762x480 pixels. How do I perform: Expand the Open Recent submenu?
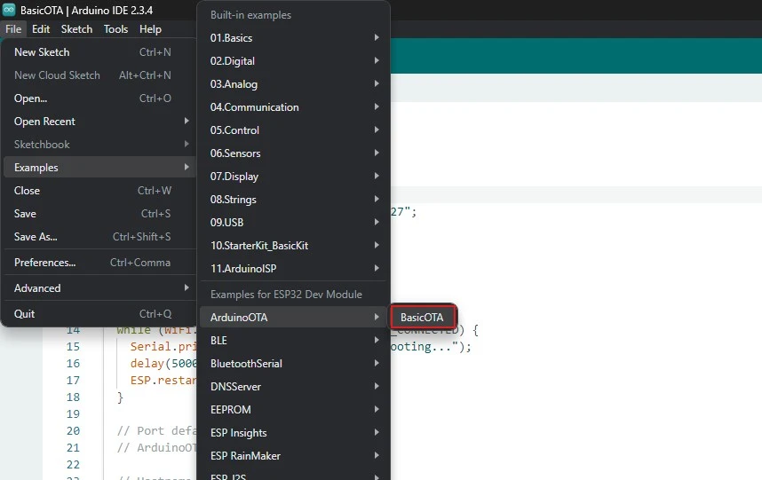99,122
